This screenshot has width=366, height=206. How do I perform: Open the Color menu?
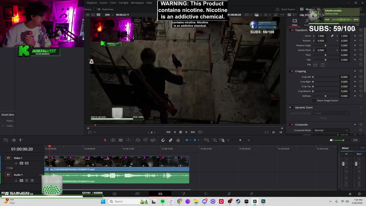point(113,3)
